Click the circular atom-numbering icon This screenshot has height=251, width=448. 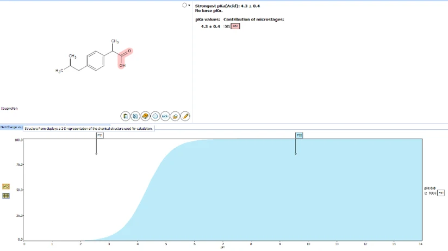click(x=155, y=116)
